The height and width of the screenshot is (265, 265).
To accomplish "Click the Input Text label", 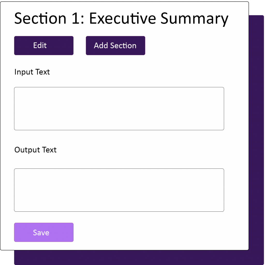I will [x=32, y=72].
